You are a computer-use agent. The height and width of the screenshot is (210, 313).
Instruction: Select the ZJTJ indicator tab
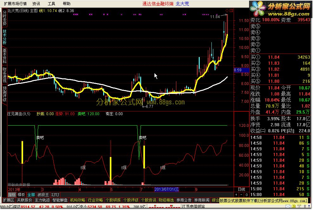point(55,194)
